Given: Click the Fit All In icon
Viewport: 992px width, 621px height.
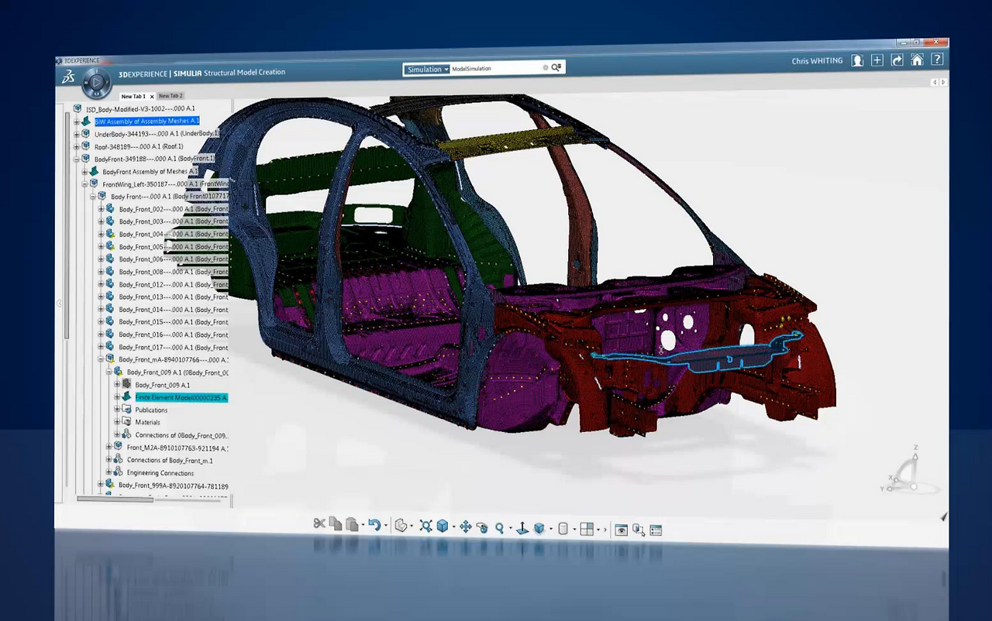Looking at the screenshot, I should [425, 527].
